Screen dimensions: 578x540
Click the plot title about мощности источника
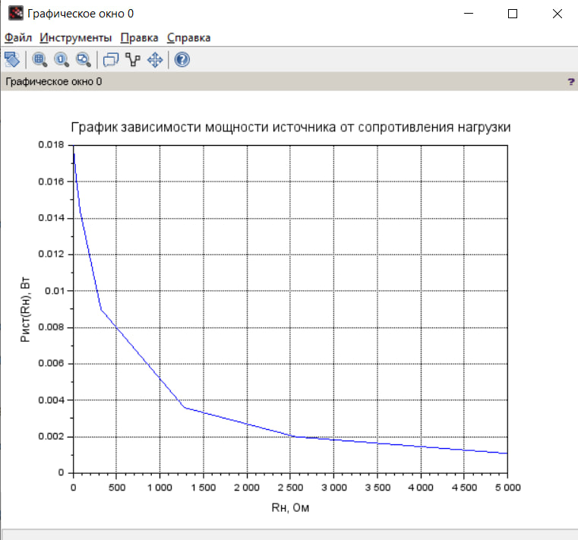pyautogui.click(x=290, y=127)
